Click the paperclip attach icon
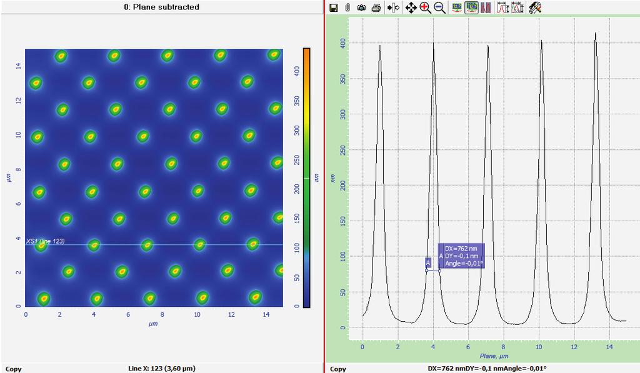Viewport: 640px width, 373px height. [x=347, y=7]
